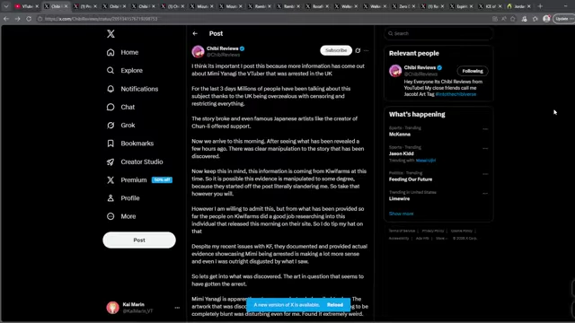The image size is (575, 323).
Task: Open Bookmarks in the sidebar
Action: (129, 144)
